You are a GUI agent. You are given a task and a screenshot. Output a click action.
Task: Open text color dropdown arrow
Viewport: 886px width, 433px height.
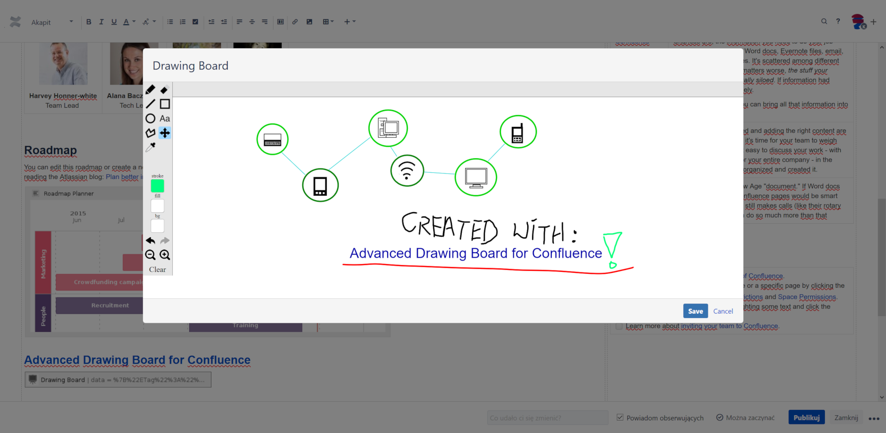134,22
